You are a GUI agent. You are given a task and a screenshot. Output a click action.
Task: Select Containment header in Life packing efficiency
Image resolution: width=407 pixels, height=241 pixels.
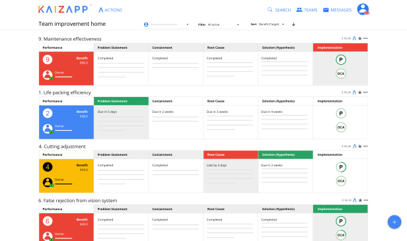[x=176, y=101]
